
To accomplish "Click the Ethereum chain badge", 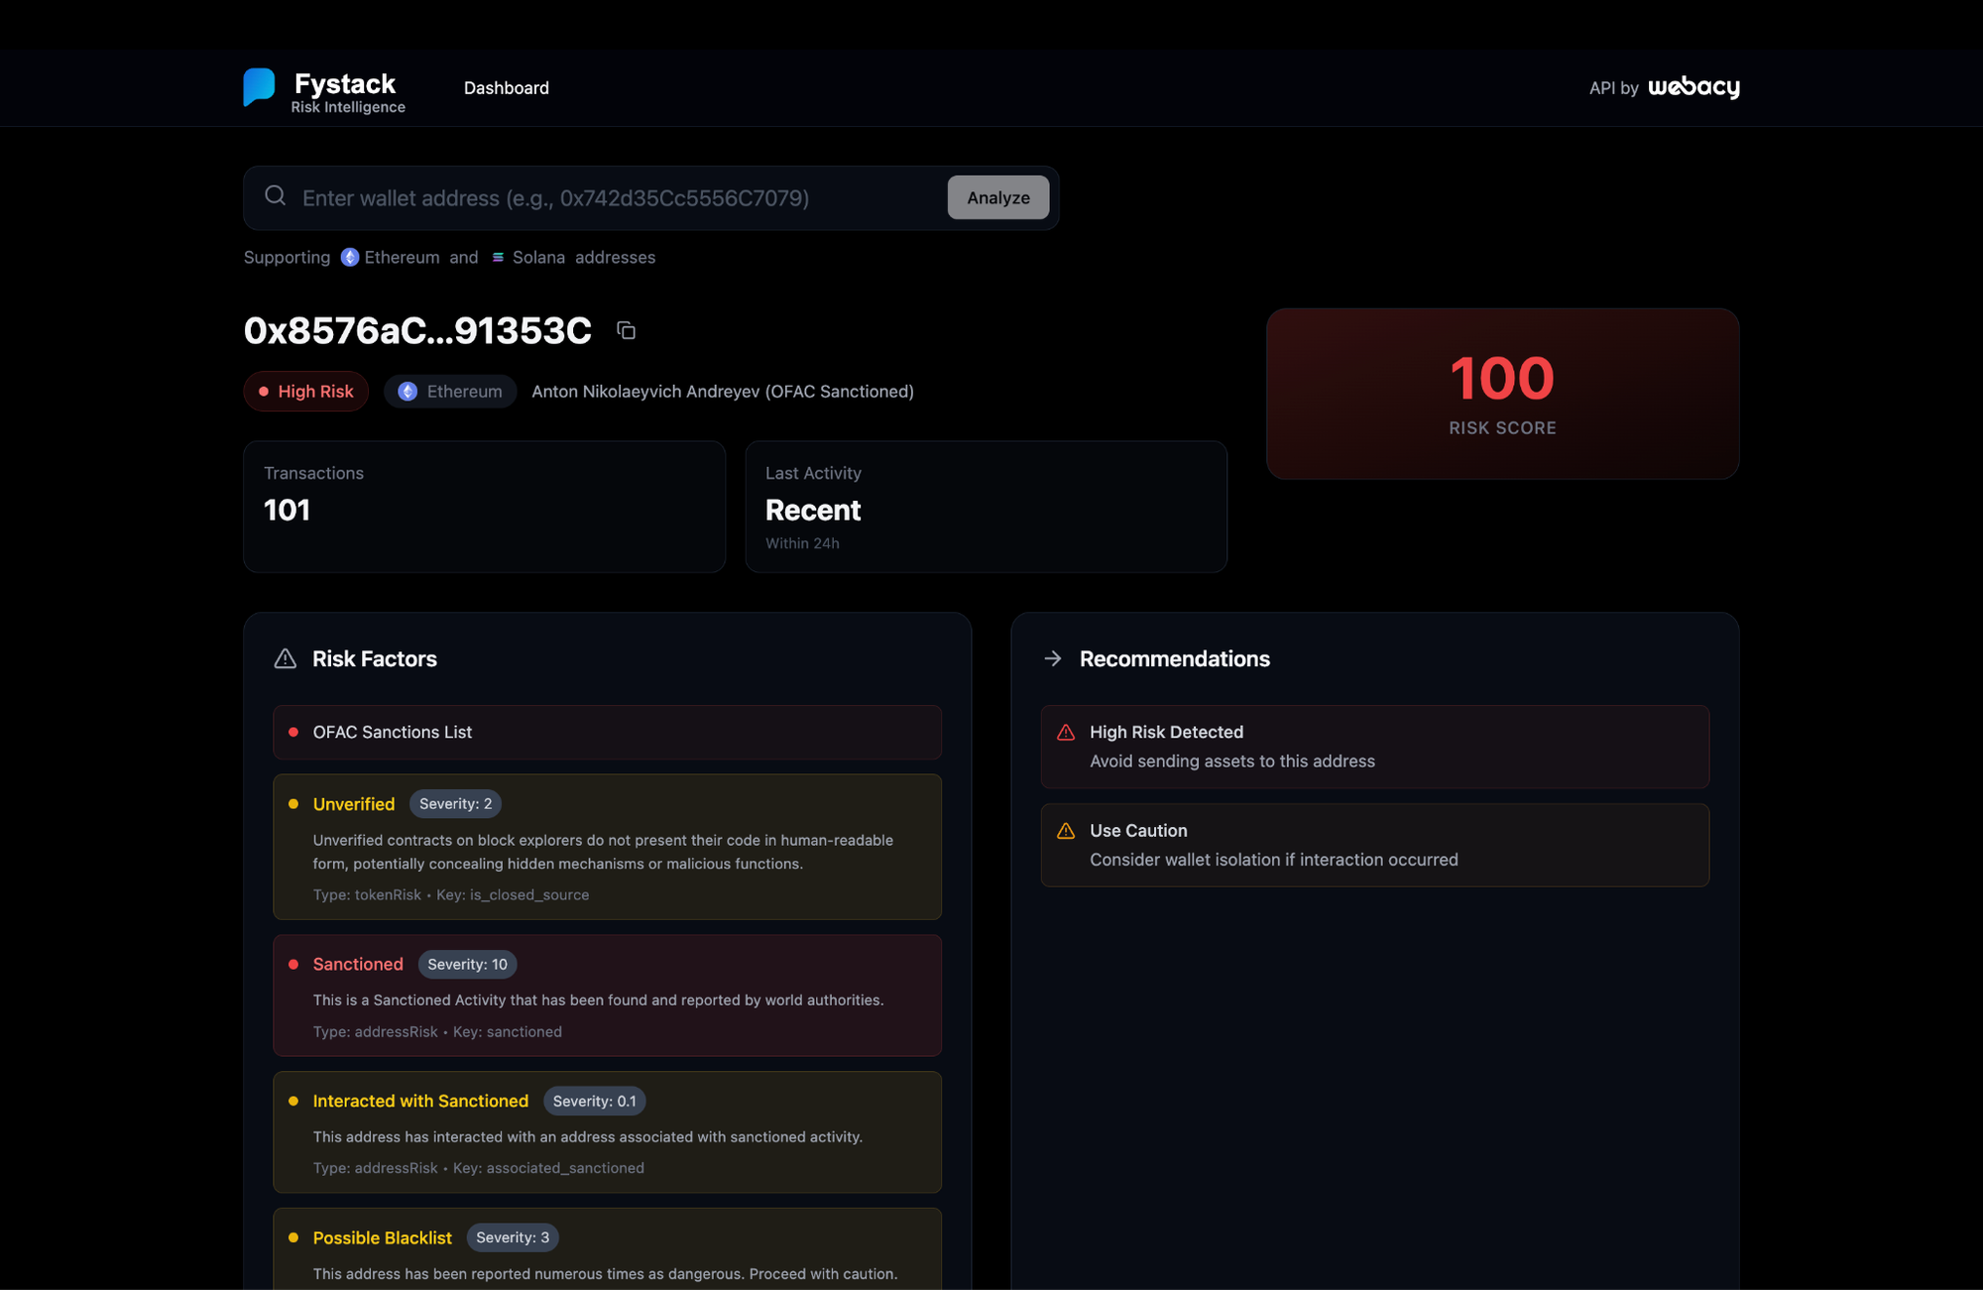I will [450, 392].
